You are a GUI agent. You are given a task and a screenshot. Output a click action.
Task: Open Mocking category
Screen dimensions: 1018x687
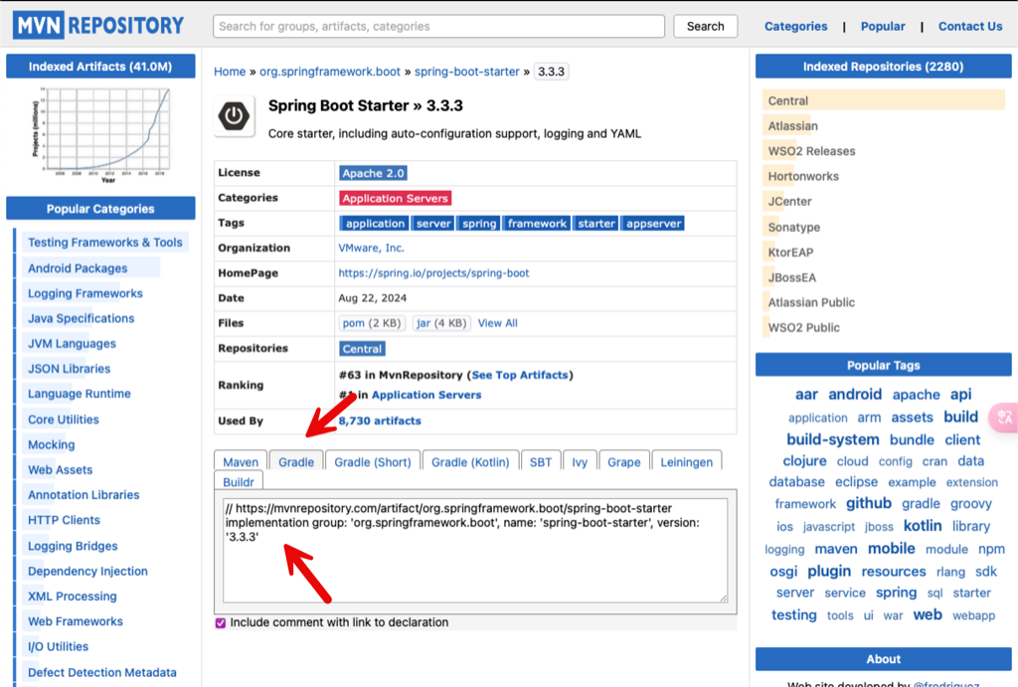click(52, 444)
